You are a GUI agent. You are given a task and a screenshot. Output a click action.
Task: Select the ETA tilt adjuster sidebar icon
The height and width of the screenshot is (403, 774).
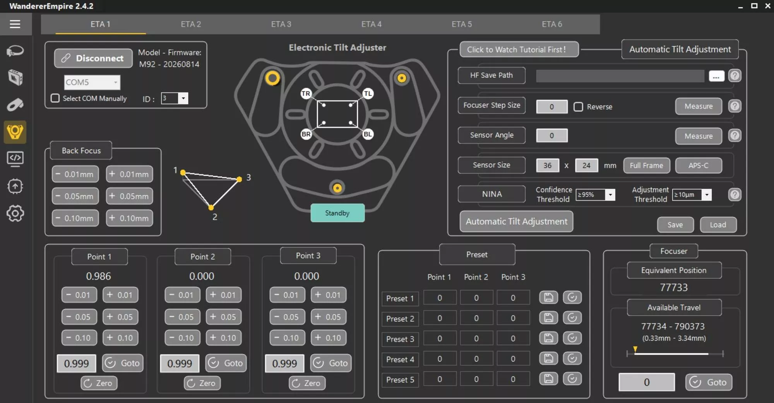tap(15, 132)
